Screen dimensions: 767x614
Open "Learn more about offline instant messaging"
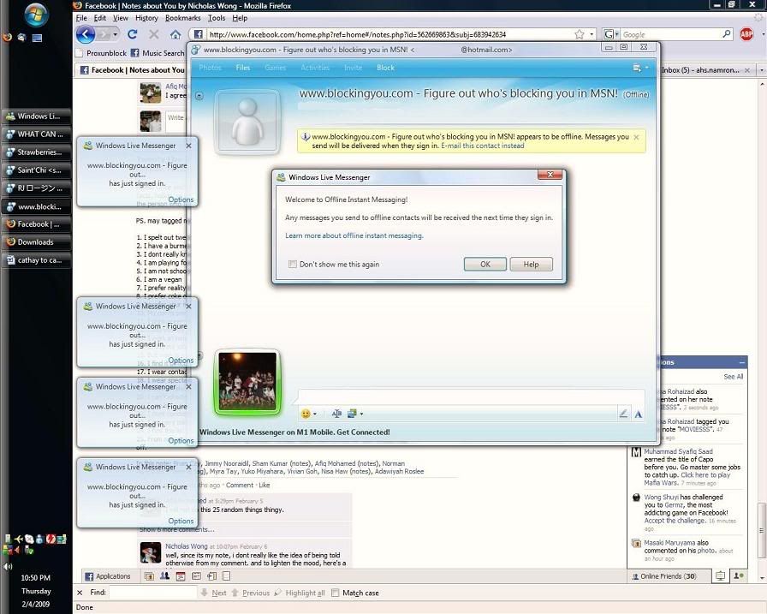pos(354,235)
